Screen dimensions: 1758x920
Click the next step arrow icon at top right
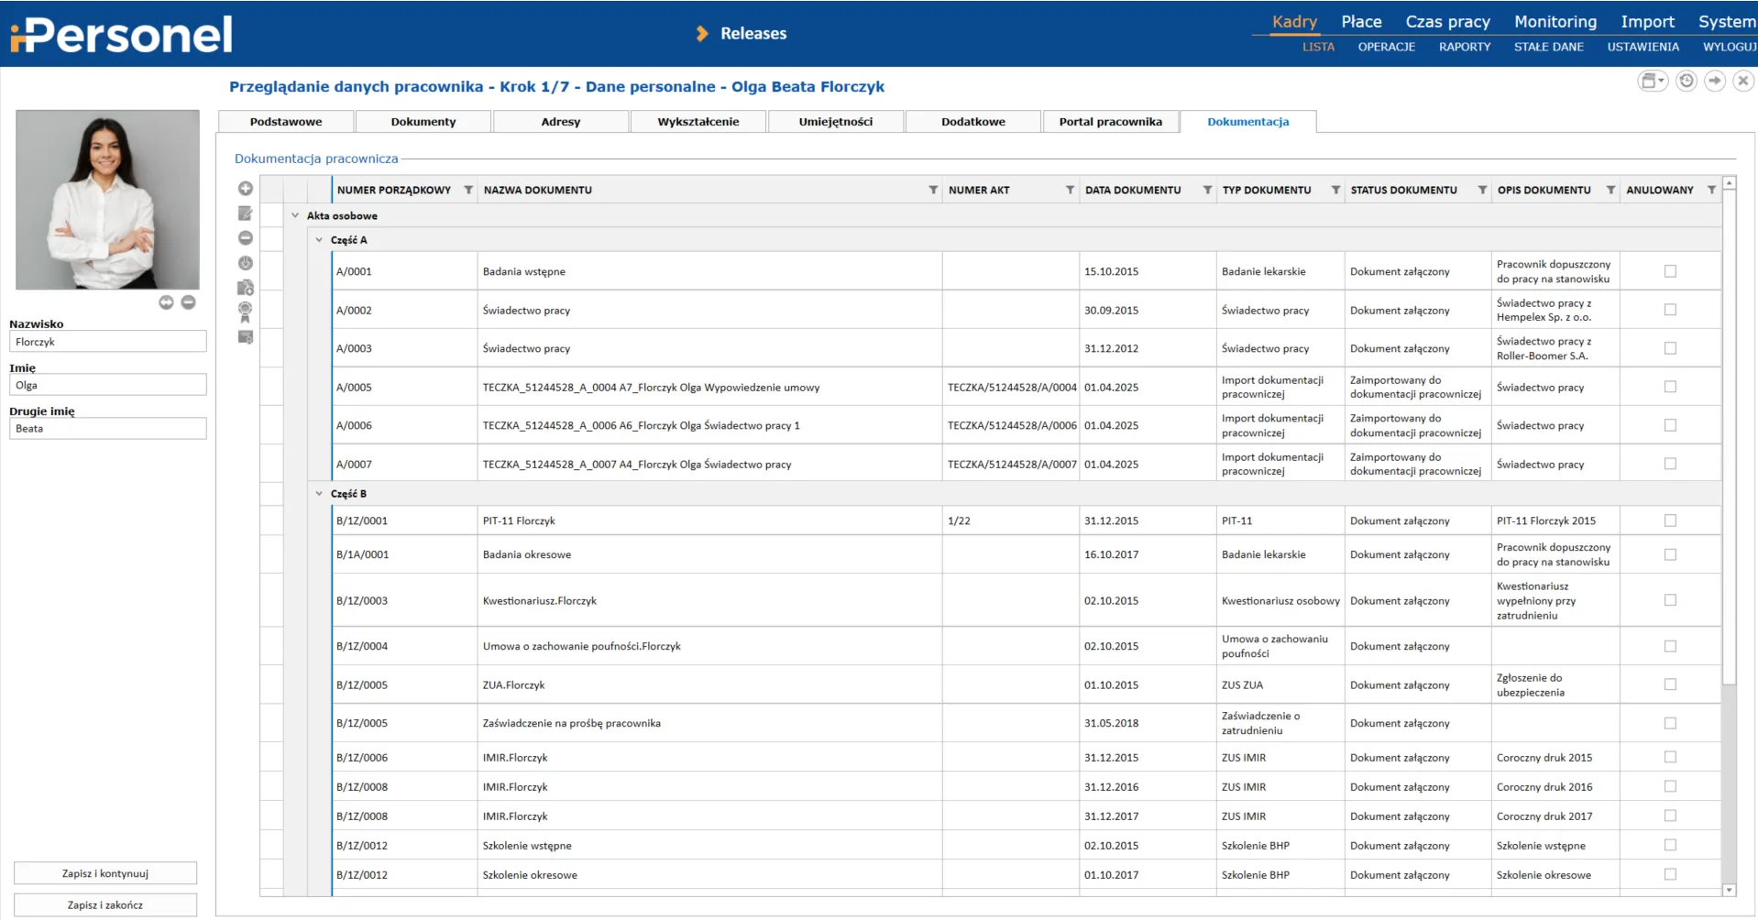click(1714, 82)
